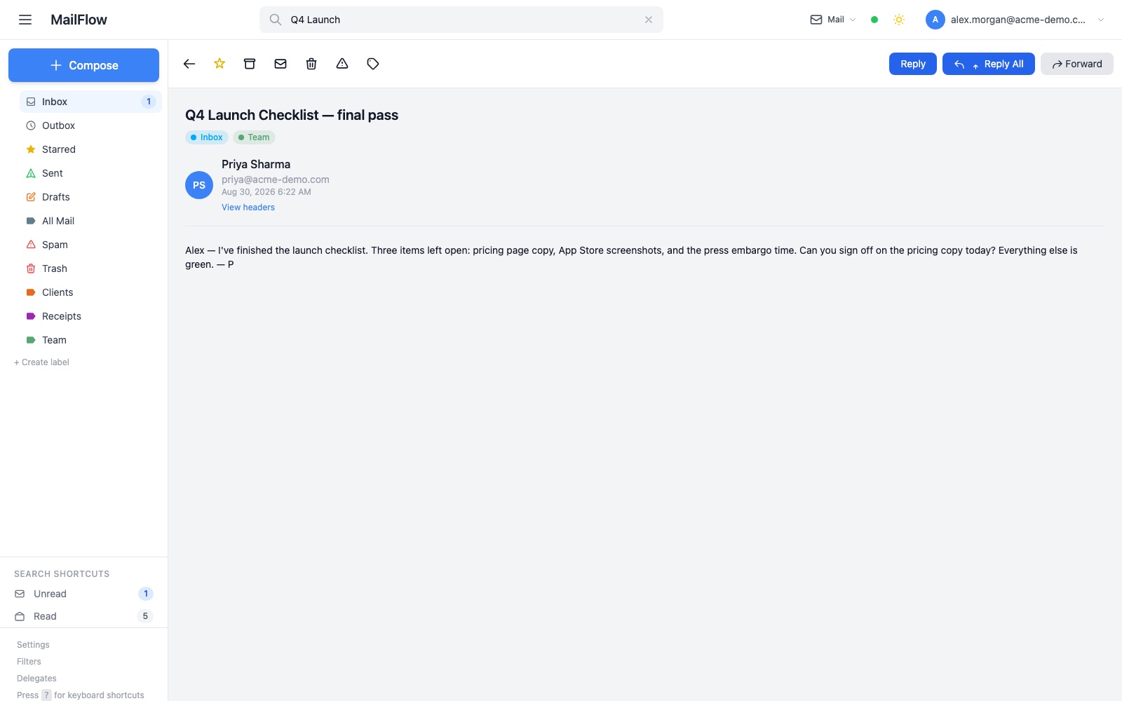
Task: Forward this email
Action: pyautogui.click(x=1077, y=64)
